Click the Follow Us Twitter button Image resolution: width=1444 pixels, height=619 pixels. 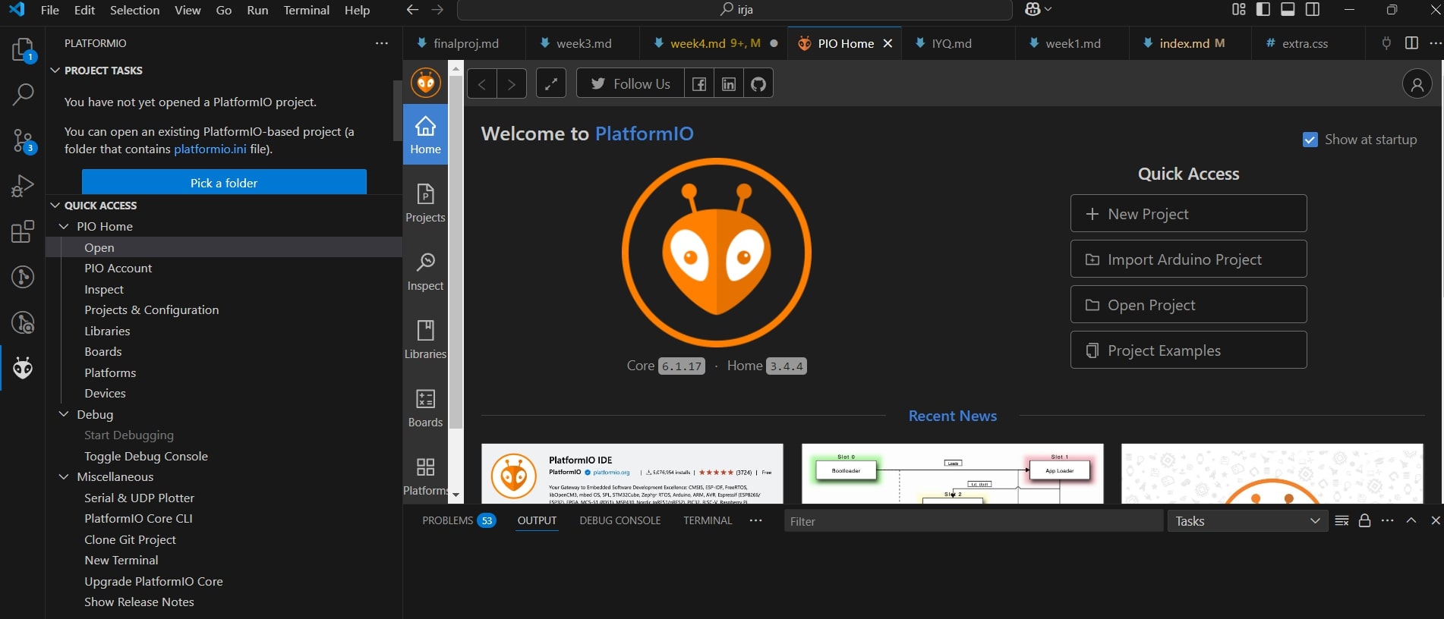tap(630, 83)
